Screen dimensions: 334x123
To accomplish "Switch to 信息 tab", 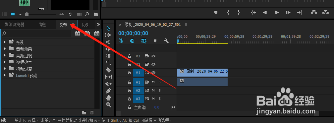I will (x=42, y=25).
